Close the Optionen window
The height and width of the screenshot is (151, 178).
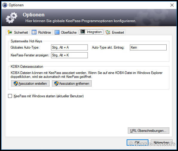[172, 5]
